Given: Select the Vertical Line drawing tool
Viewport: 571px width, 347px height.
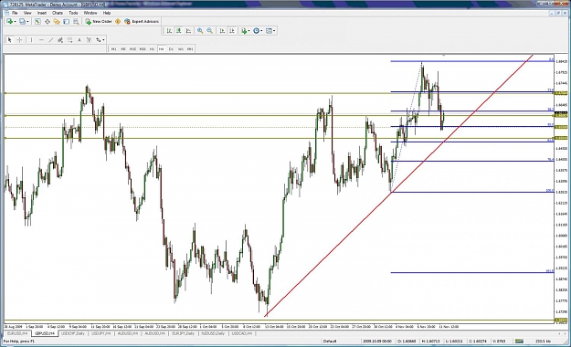Looking at the screenshot, I should (31, 40).
